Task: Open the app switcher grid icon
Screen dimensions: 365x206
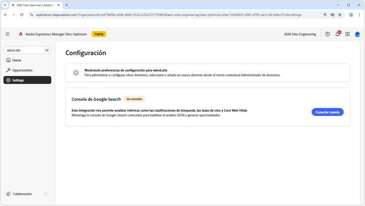Action: 347,34
